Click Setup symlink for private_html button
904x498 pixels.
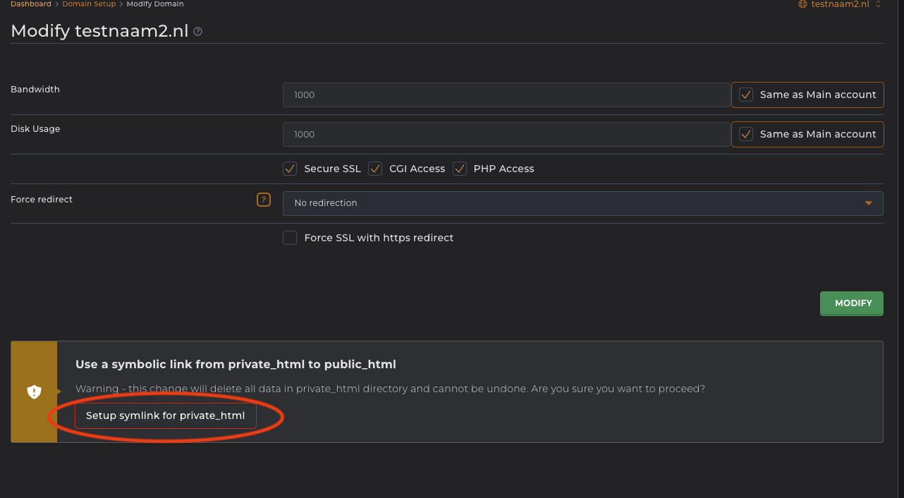pos(166,415)
